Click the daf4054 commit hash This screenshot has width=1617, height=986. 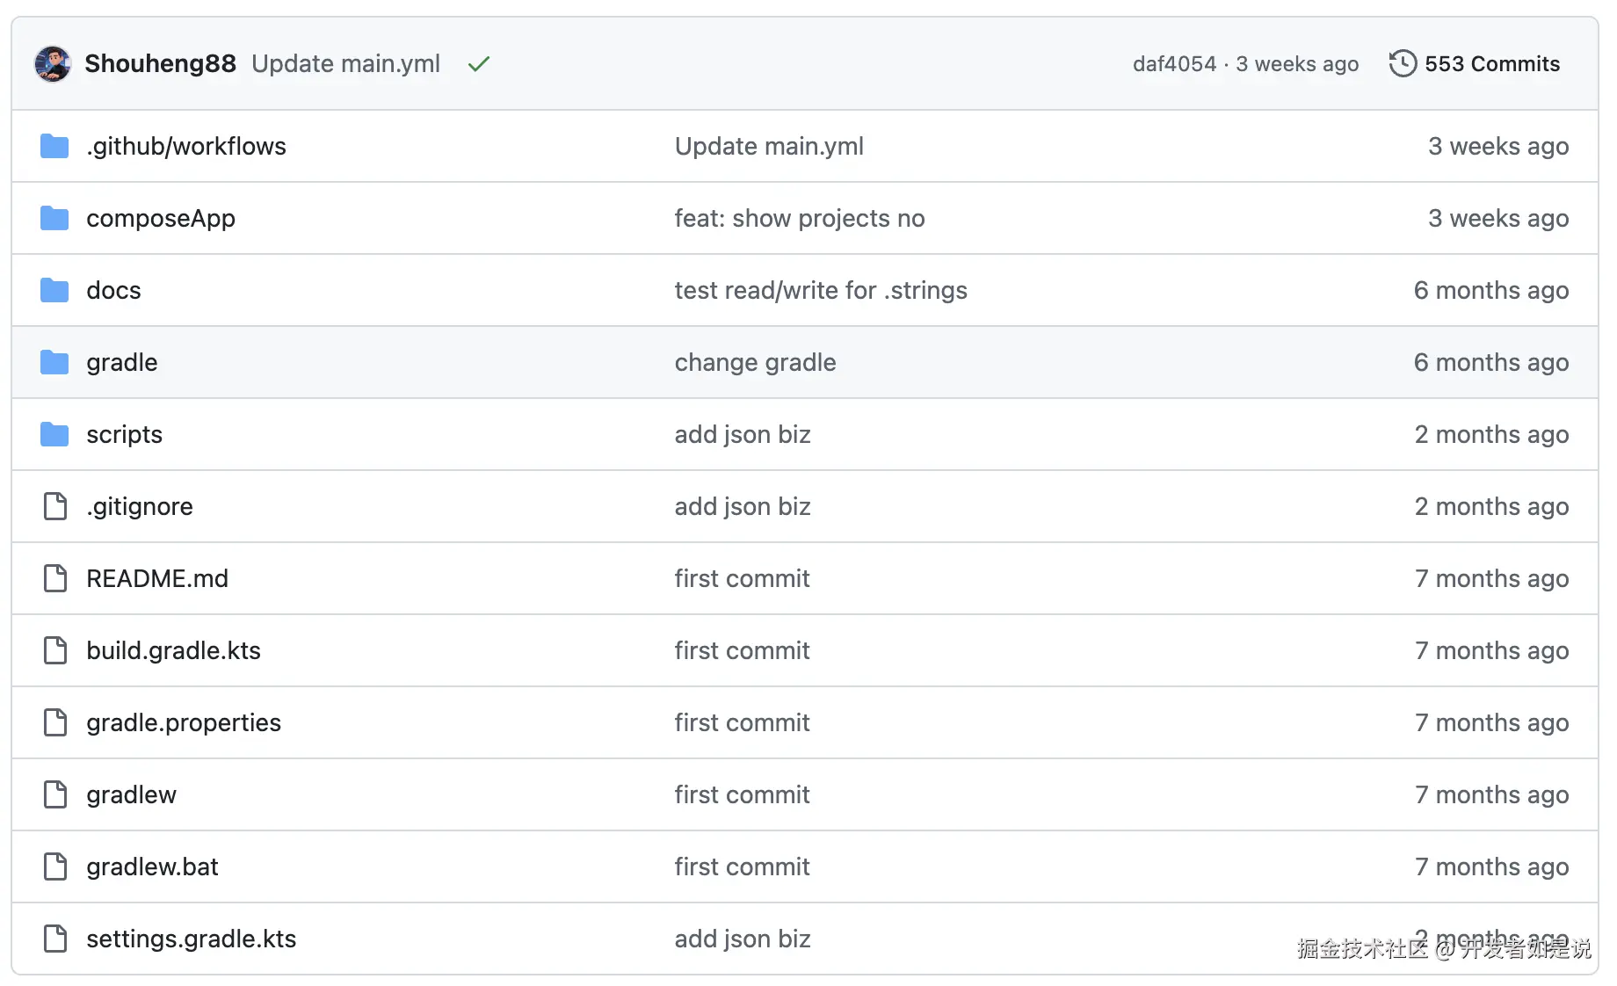pos(1175,63)
